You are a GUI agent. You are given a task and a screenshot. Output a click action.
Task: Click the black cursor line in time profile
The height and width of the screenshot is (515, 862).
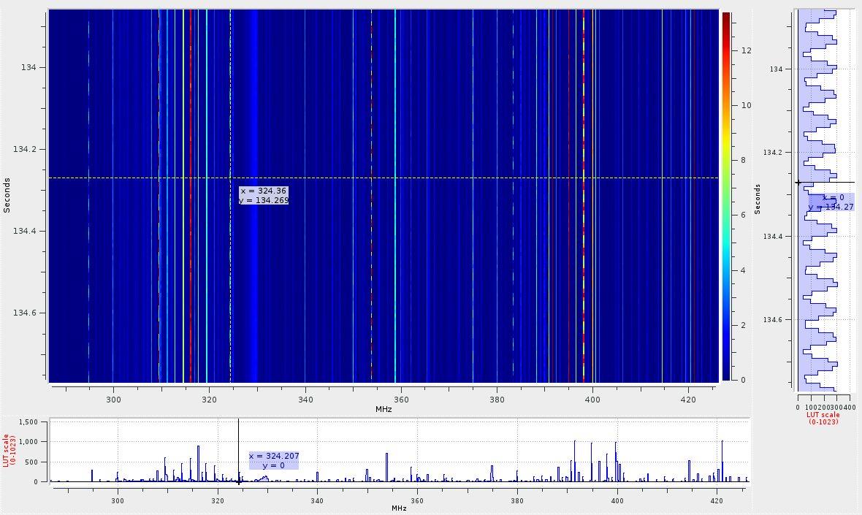pyautogui.click(x=826, y=182)
